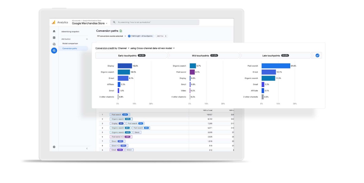
Task: Open the Reports icon in the sidebar
Action: (54, 38)
